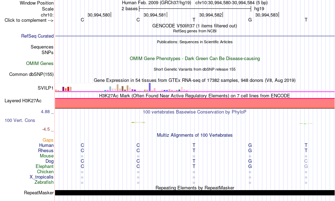Click the X_tropicalis species row label
The height and width of the screenshot is (201, 335).
[42, 177]
